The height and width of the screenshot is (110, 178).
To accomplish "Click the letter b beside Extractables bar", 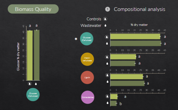I will (121, 104).
